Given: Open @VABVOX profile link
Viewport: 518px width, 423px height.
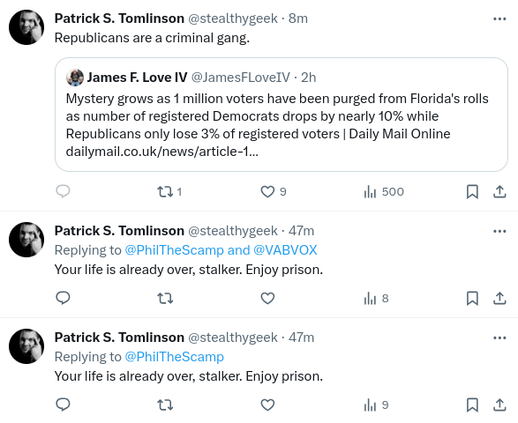Looking at the screenshot, I should click(x=285, y=250).
